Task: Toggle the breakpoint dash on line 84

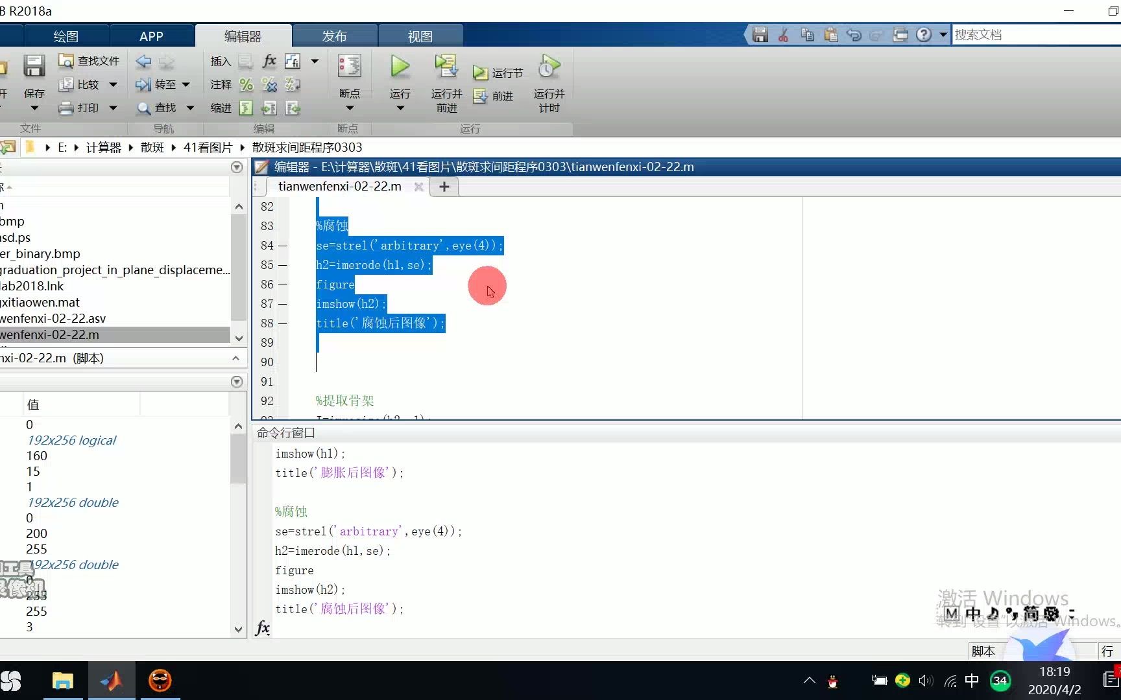Action: point(282,246)
